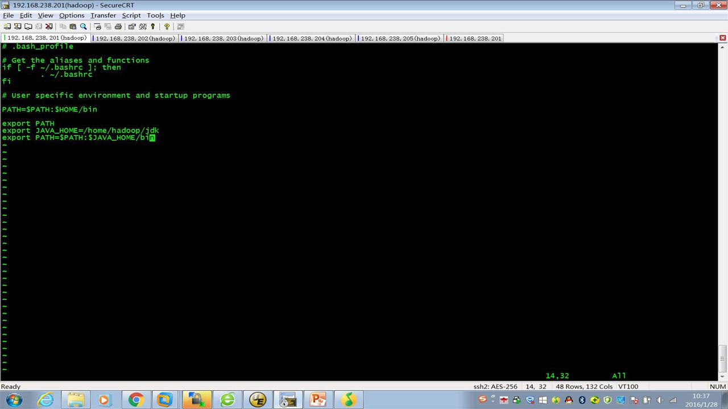Click Connect in Tab toolbar icon
The width and height of the screenshot is (728, 409).
coord(28,27)
